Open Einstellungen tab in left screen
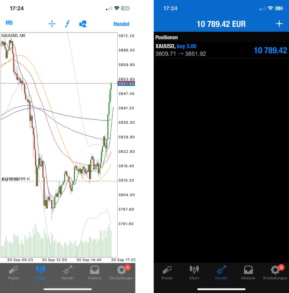 pyautogui.click(x=122, y=273)
